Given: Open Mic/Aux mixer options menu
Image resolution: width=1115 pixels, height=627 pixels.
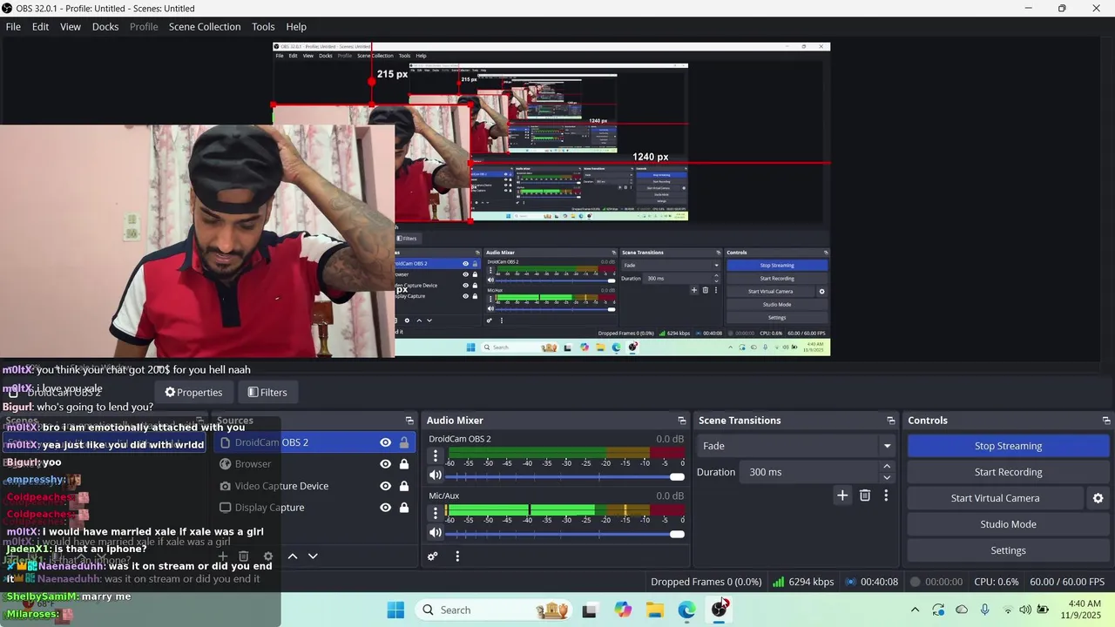Looking at the screenshot, I should (x=436, y=512).
